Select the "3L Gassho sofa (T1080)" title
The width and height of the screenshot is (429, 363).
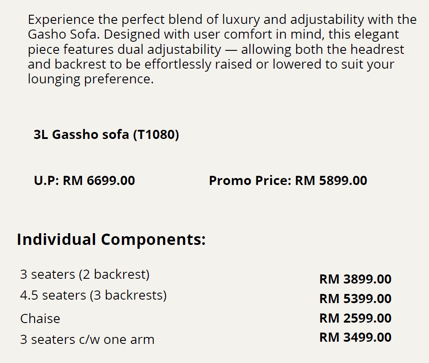(x=106, y=135)
